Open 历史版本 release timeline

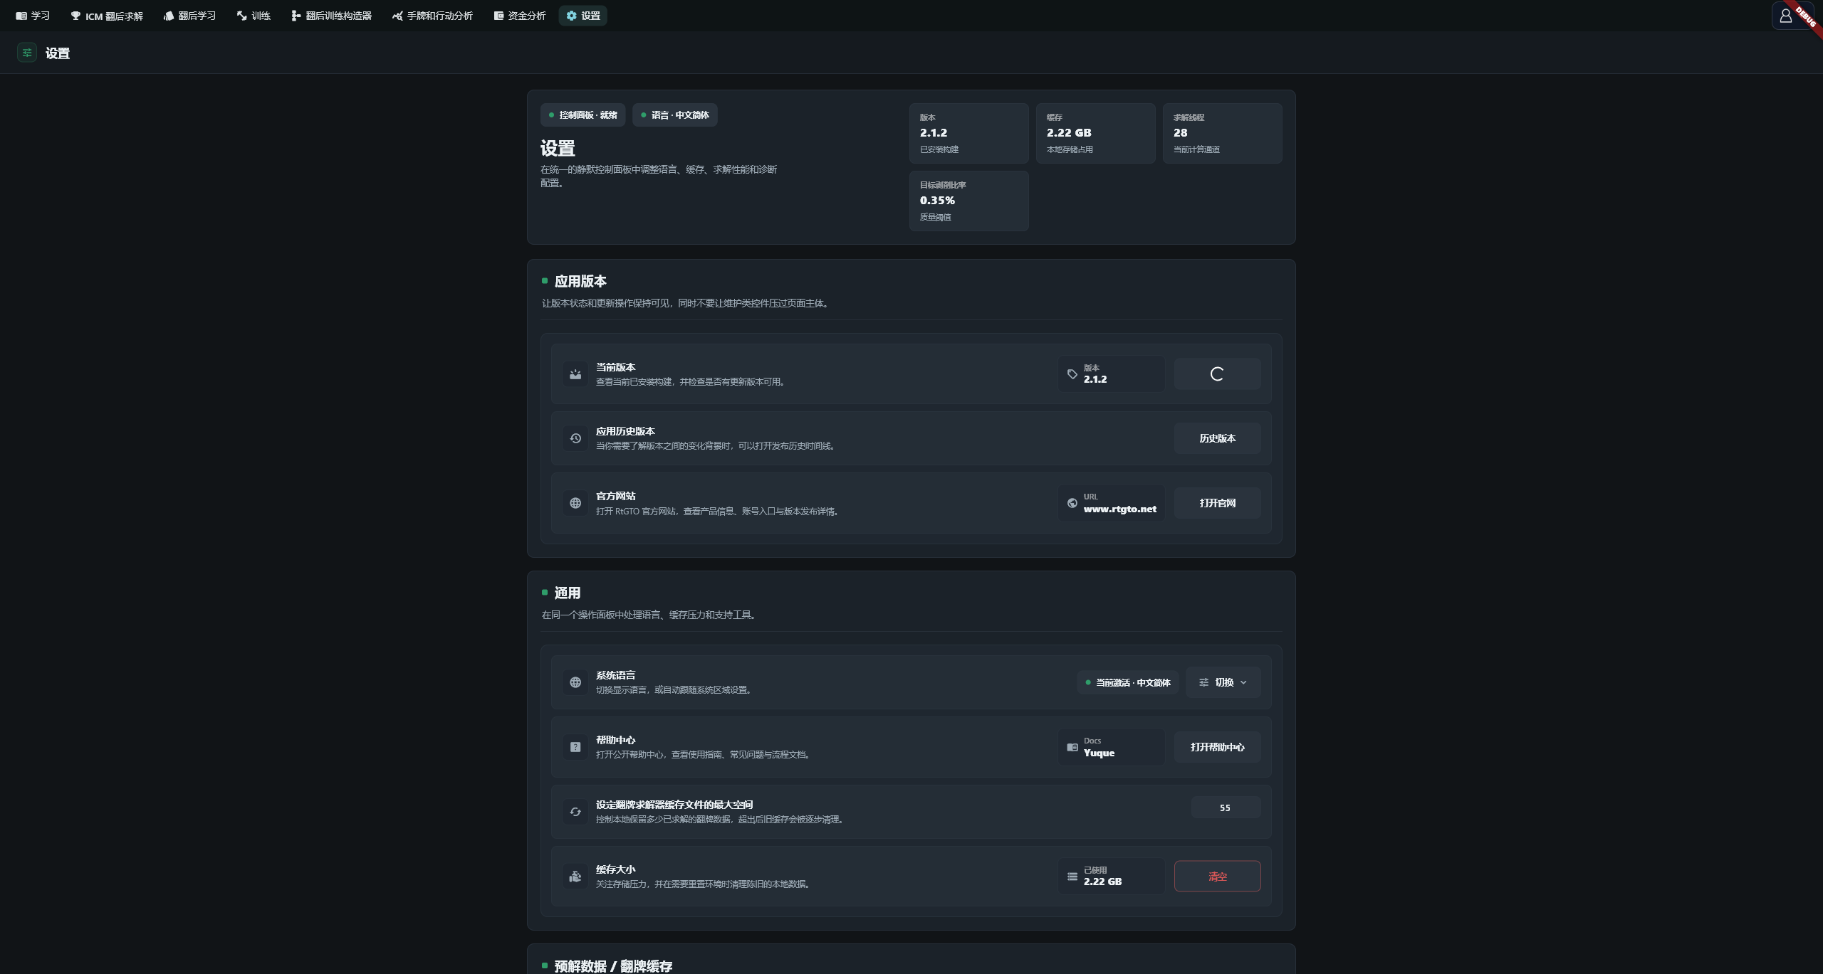(1217, 438)
